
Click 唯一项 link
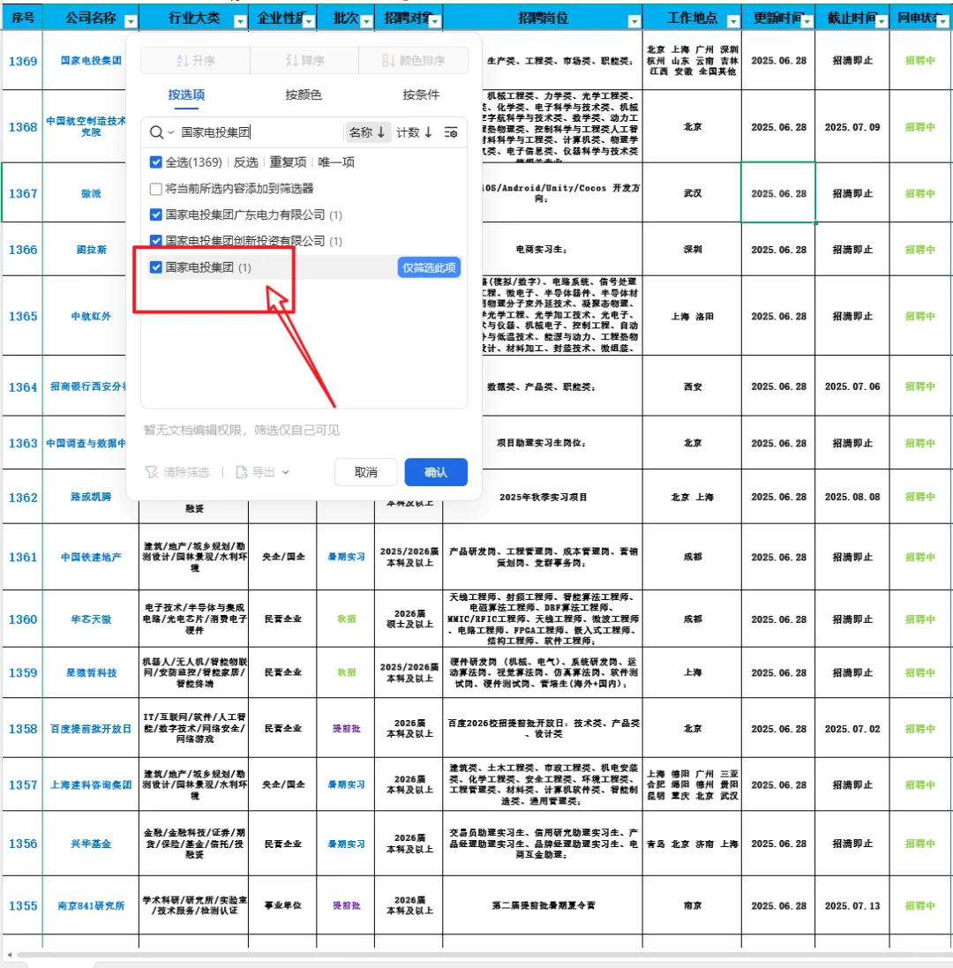[x=336, y=162]
